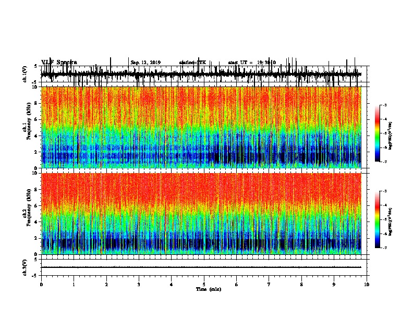Click the "station=ITK" header label
The image size is (413, 319).
192,63
